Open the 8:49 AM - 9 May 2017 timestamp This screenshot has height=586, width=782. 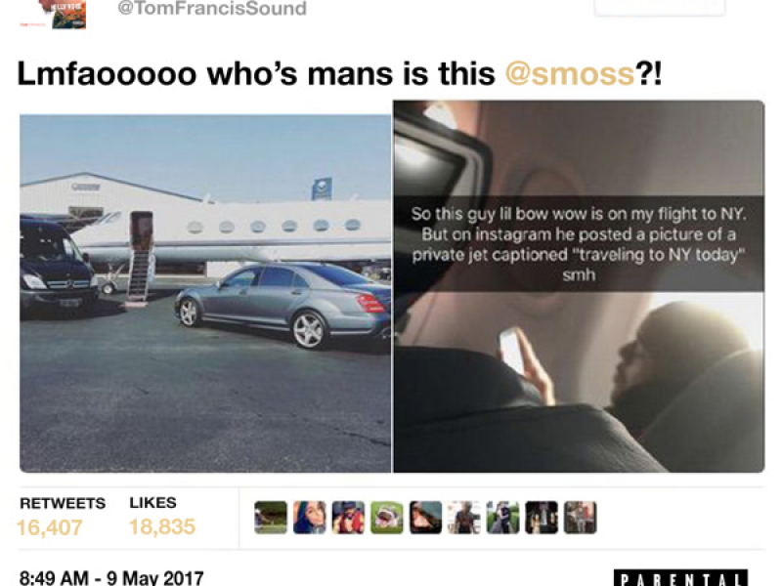pos(111,577)
